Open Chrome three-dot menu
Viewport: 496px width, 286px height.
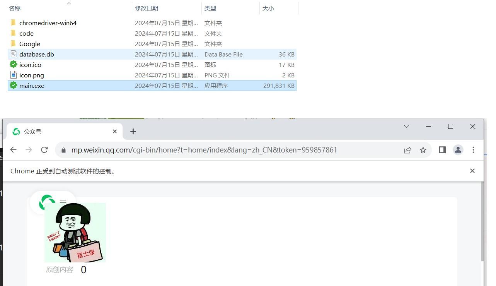(x=473, y=150)
